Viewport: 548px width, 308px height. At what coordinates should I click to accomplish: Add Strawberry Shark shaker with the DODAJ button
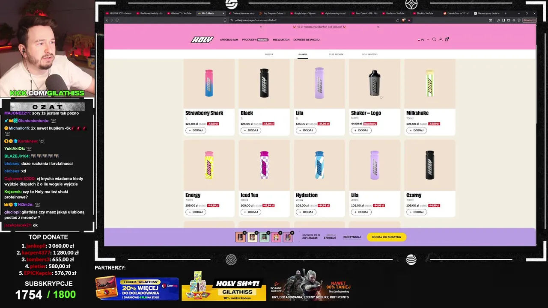[x=196, y=130]
